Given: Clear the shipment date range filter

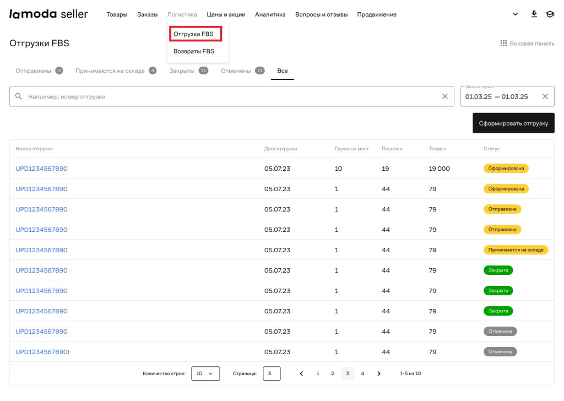Looking at the screenshot, I should 545,96.
